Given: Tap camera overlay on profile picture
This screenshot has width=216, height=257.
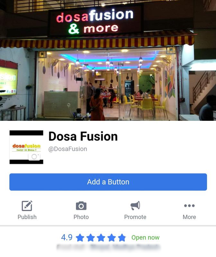Looking at the screenshot, I should pyautogui.click(x=34, y=157).
